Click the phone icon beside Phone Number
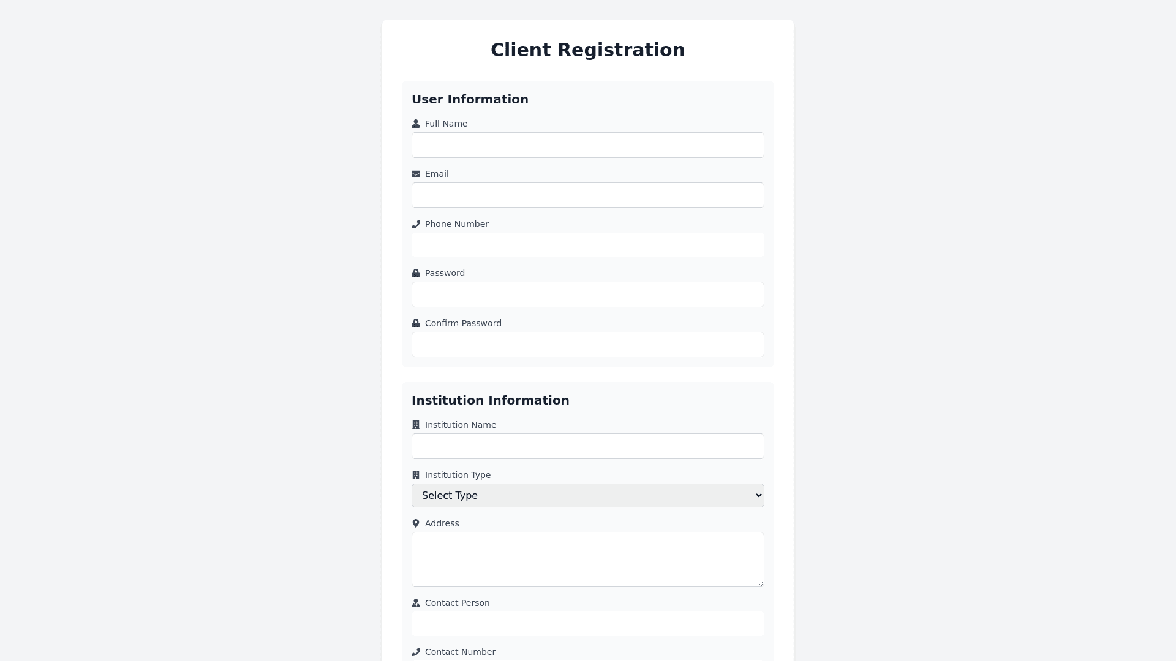The height and width of the screenshot is (661, 1176). [x=416, y=224]
